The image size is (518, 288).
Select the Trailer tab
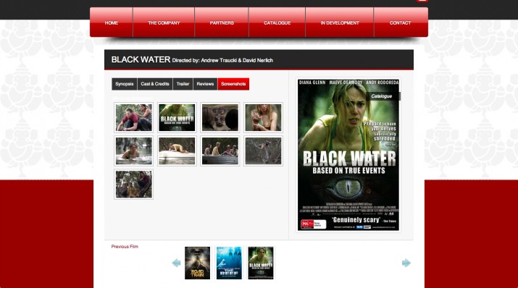coord(183,84)
